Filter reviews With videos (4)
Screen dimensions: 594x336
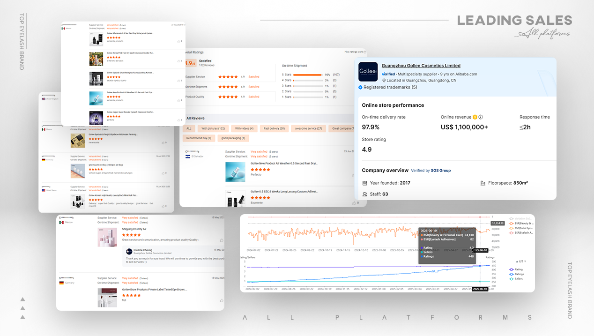[x=244, y=128]
